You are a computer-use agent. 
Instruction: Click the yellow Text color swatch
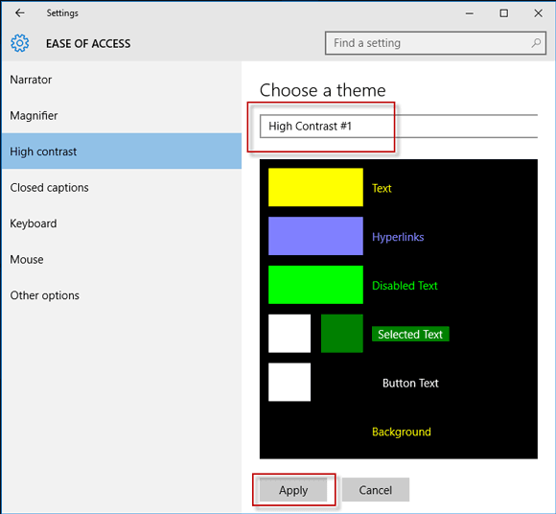click(x=315, y=187)
